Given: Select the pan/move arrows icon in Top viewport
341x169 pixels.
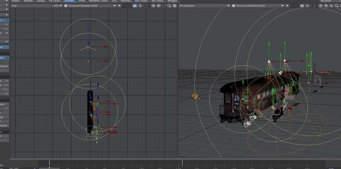Looking at the screenshot, I should point(159,6).
